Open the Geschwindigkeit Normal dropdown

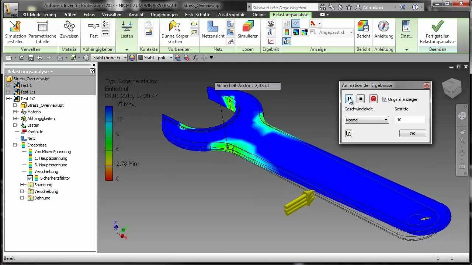(367, 120)
